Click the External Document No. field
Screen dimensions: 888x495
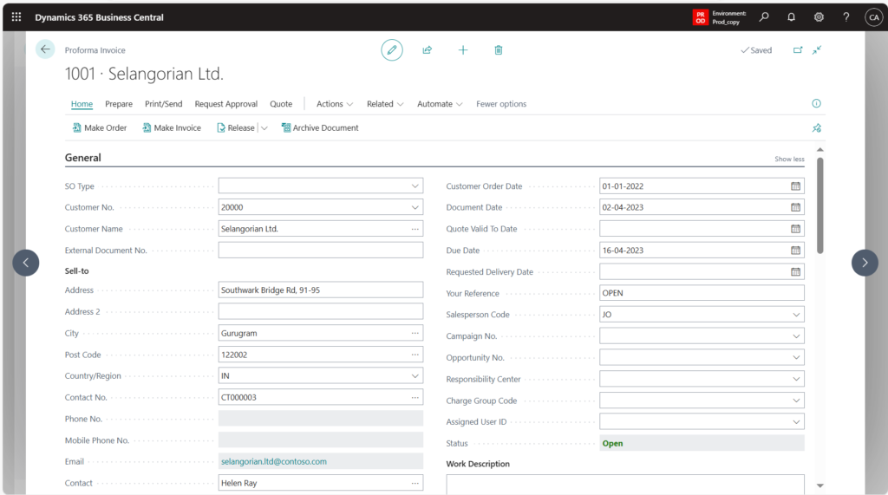coord(321,251)
